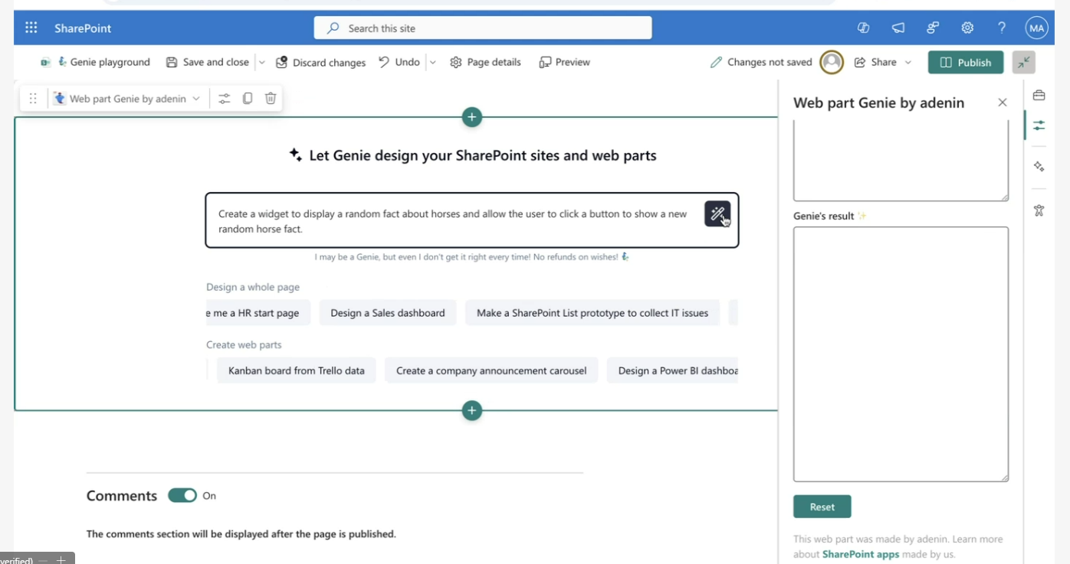Close the Web part Genie pane
Viewport: 1070px width, 564px height.
(x=1002, y=103)
